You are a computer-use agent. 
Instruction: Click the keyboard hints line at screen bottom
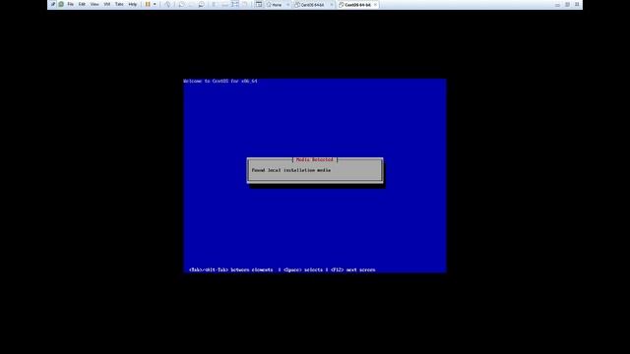[x=283, y=269]
